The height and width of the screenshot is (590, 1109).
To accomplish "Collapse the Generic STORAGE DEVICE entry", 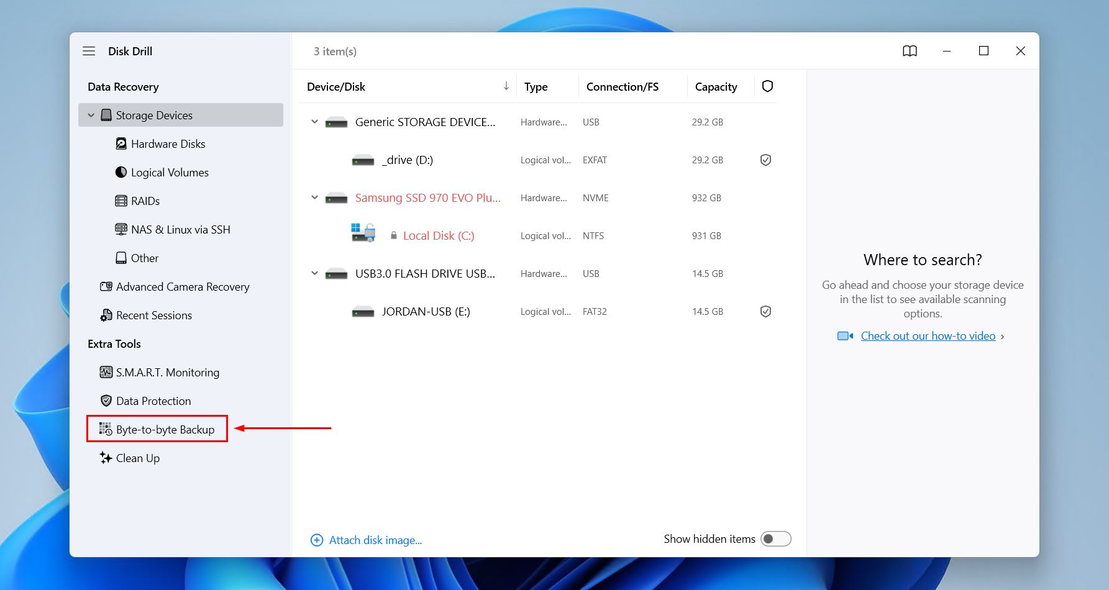I will pyautogui.click(x=314, y=122).
